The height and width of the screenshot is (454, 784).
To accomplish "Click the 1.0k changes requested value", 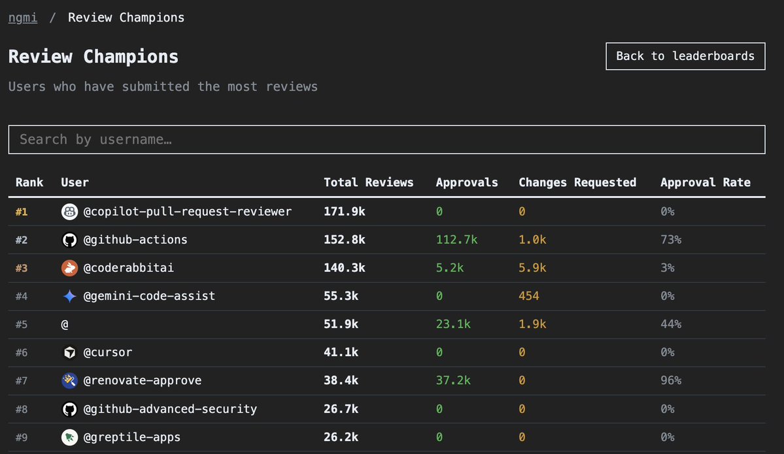I will click(x=532, y=240).
